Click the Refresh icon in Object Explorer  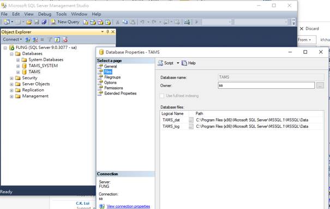point(57,40)
